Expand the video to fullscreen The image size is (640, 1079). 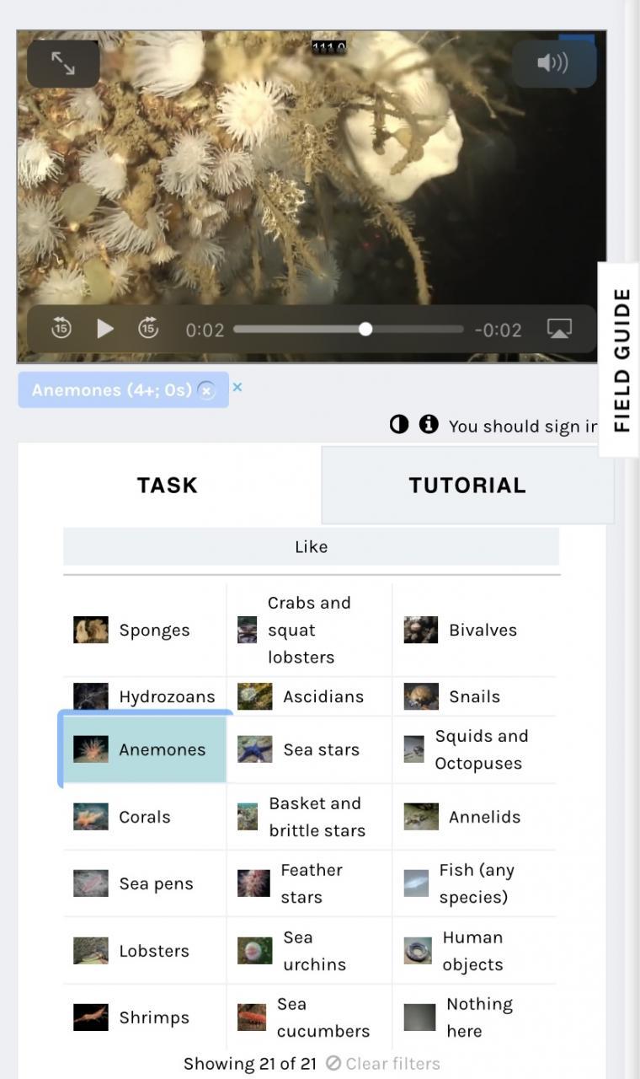coord(63,63)
